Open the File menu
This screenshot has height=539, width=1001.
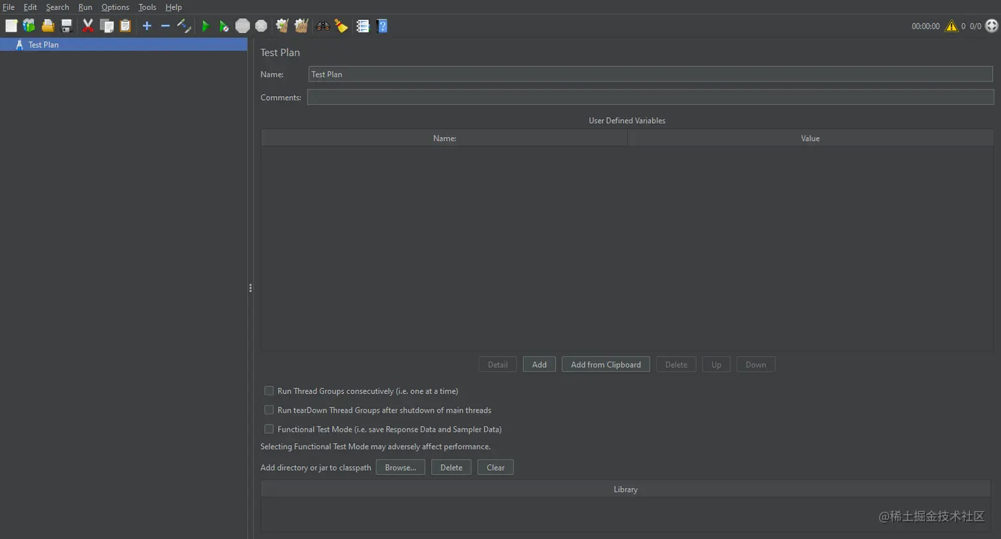[9, 7]
